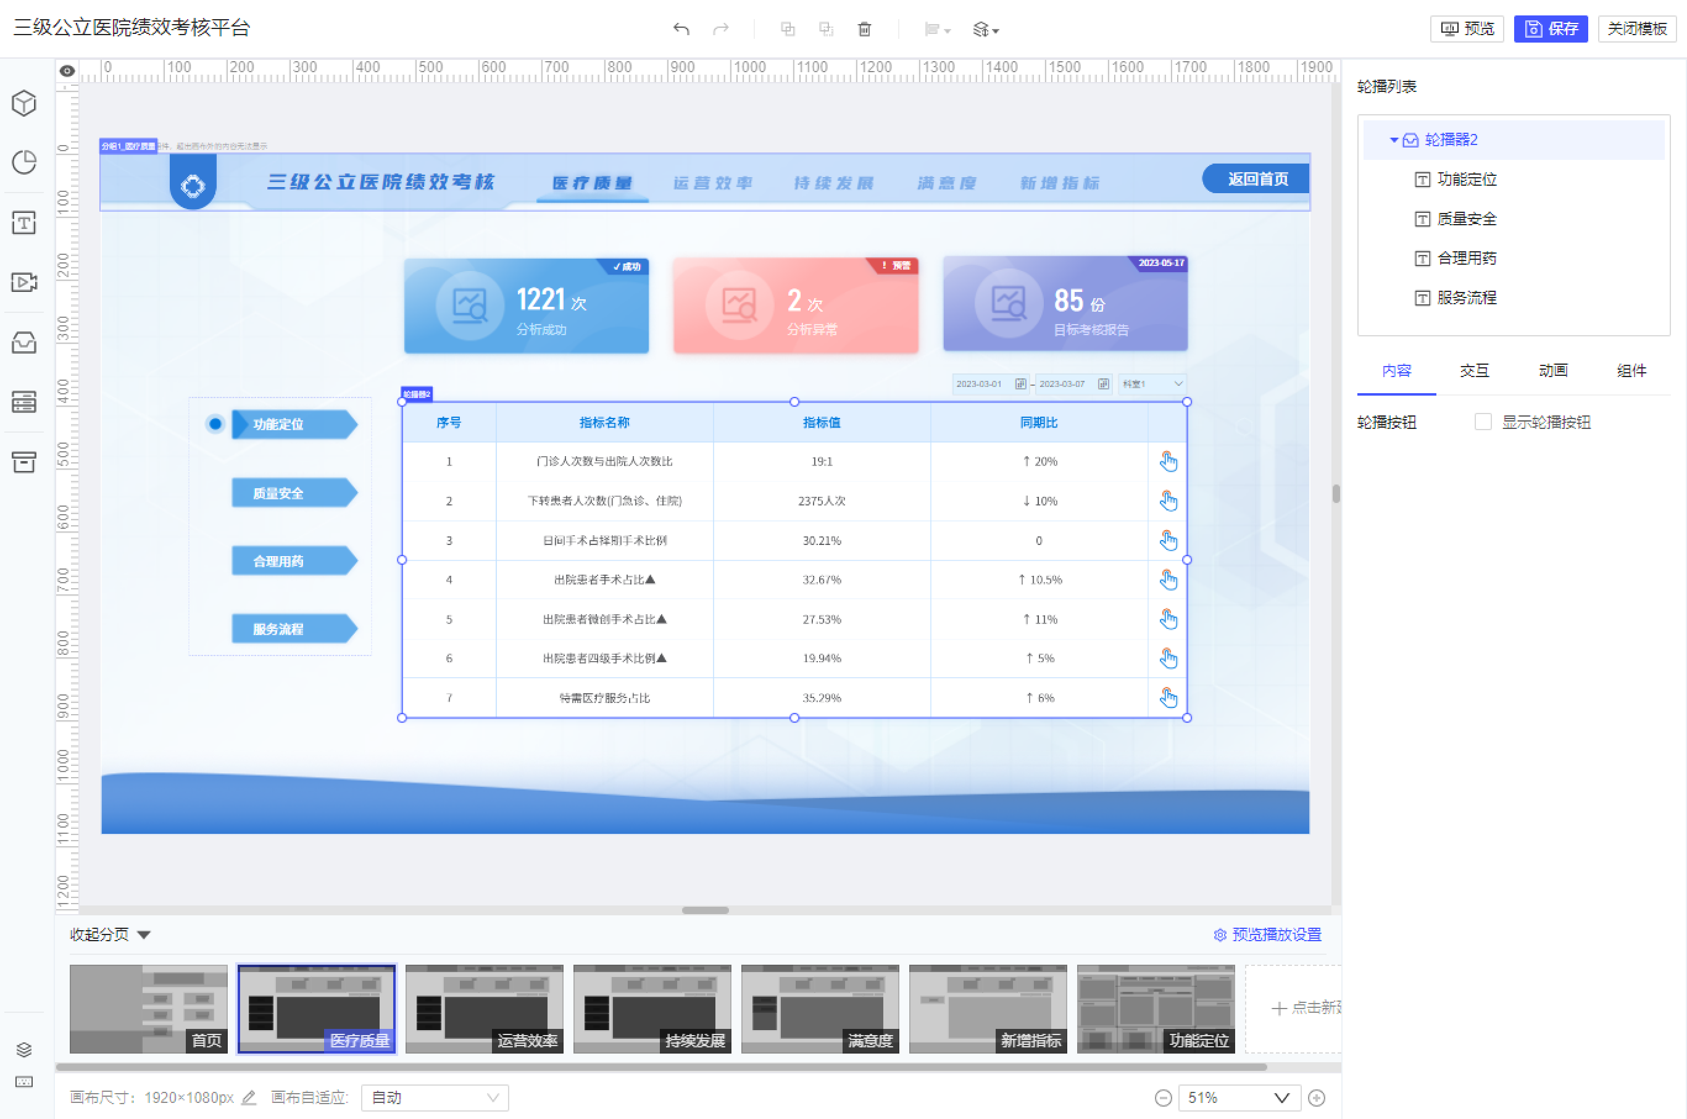Select the text component icon in sidebar
The image size is (1687, 1119).
pos(24,223)
